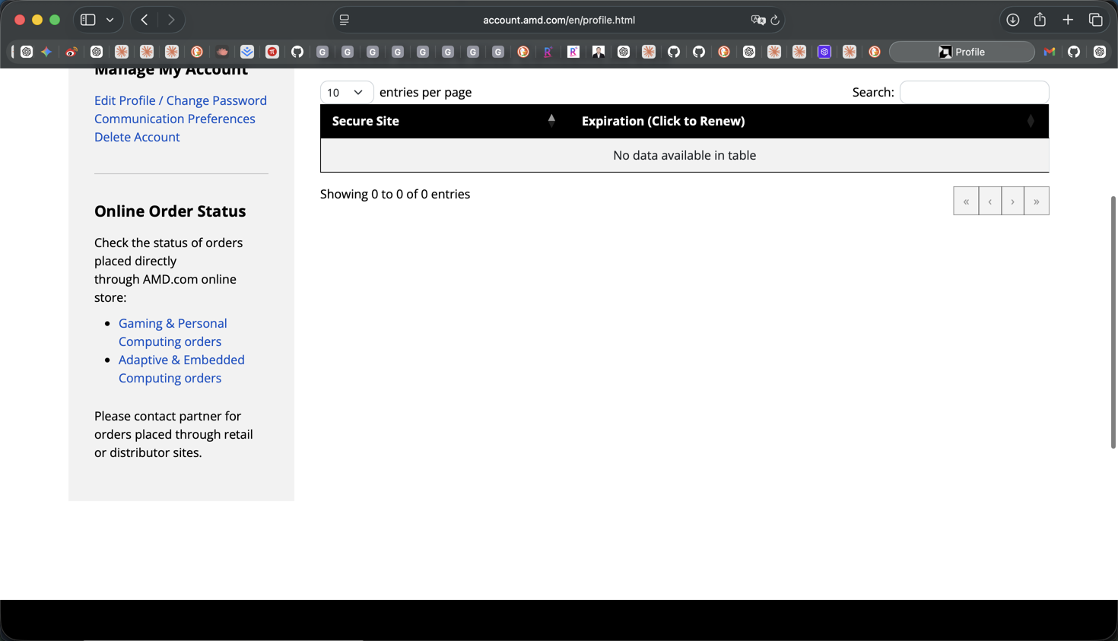This screenshot has width=1118, height=641.
Task: Focus the address bar showing account.amd.com
Action: click(559, 20)
